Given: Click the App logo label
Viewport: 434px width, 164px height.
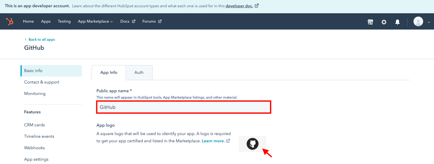Looking at the screenshot, I should [105, 125].
